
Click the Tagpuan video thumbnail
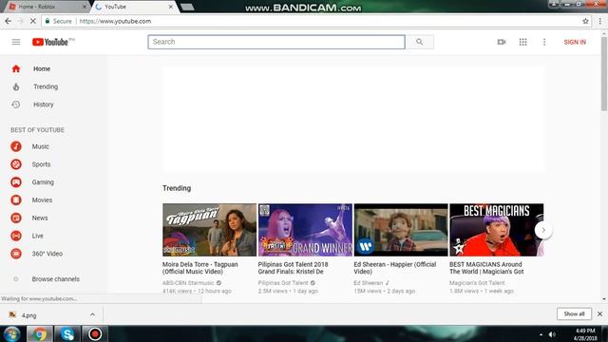209,230
